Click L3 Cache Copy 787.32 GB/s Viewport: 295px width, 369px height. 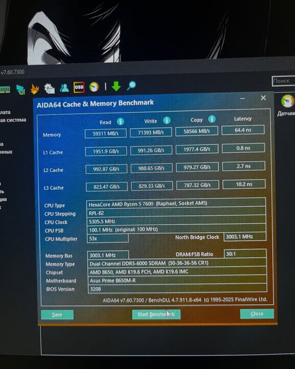198,185
